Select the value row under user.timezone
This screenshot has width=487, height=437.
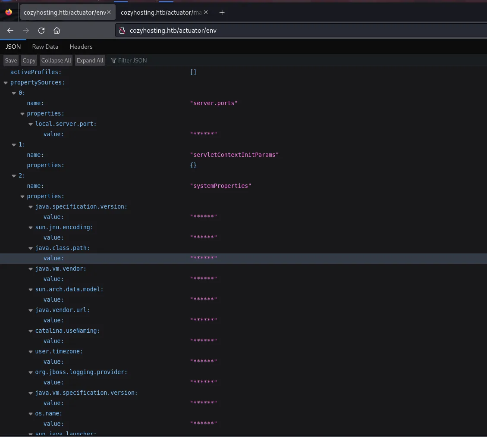(243, 362)
